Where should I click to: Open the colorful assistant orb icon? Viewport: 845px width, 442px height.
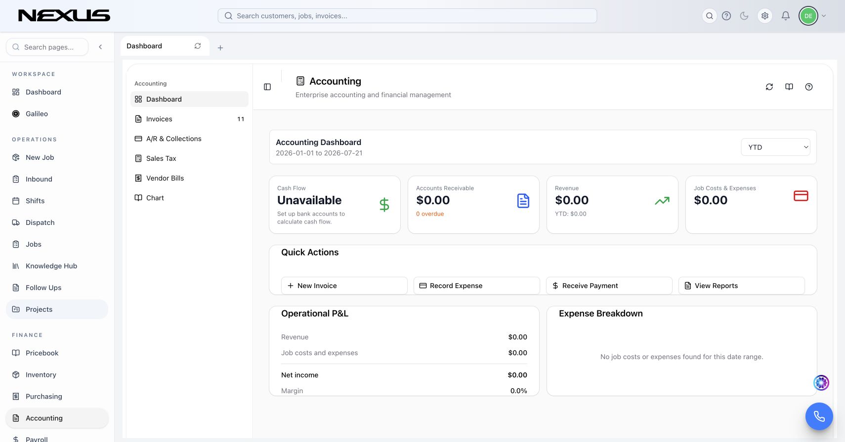coord(821,383)
